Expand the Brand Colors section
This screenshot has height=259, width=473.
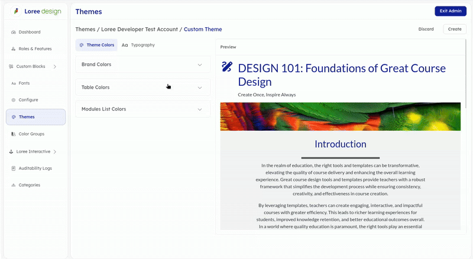point(200,64)
